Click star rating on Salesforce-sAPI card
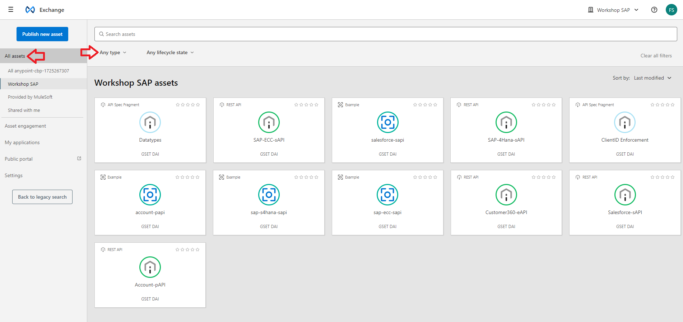This screenshot has width=683, height=322. (x=663, y=177)
